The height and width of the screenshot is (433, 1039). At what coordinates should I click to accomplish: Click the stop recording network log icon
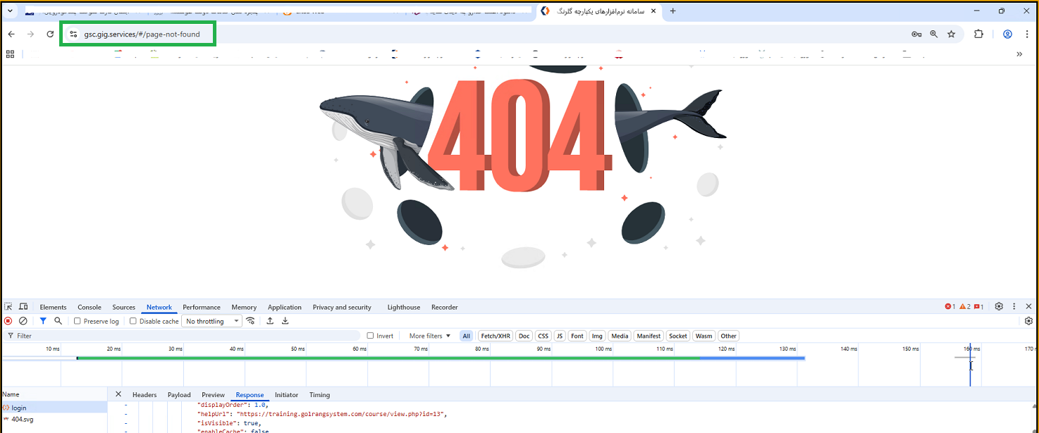click(x=8, y=321)
